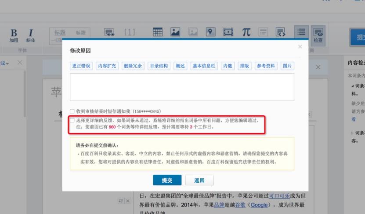Select the 图片 reason tag
Viewport: 365px width, 214px height.
click(x=287, y=66)
